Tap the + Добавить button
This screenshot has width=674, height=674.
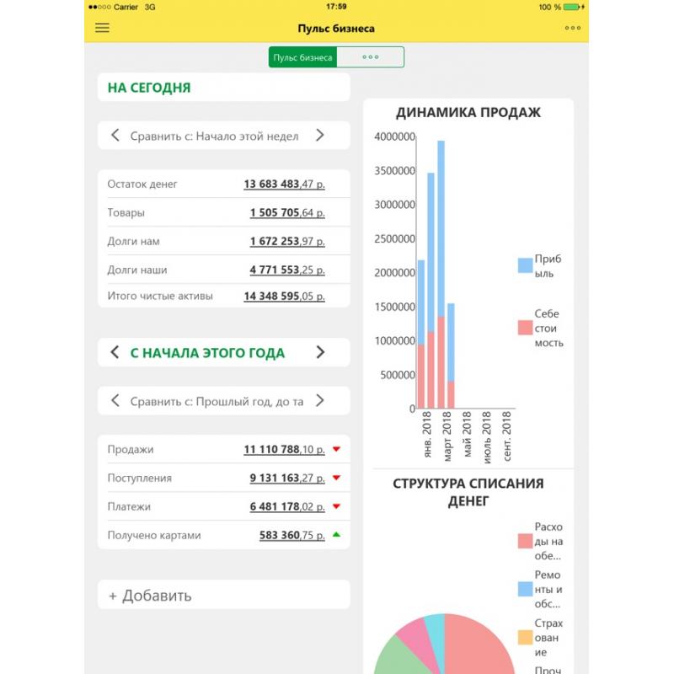[x=224, y=595]
